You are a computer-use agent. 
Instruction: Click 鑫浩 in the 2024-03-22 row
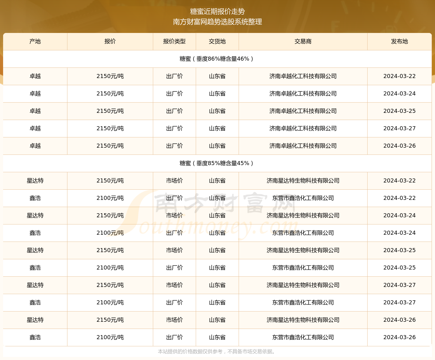[35, 198]
